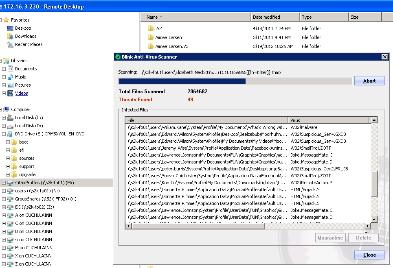Select the Jeremy.Wise Facebook infected row
The image size is (393, 268).
pos(248,148)
